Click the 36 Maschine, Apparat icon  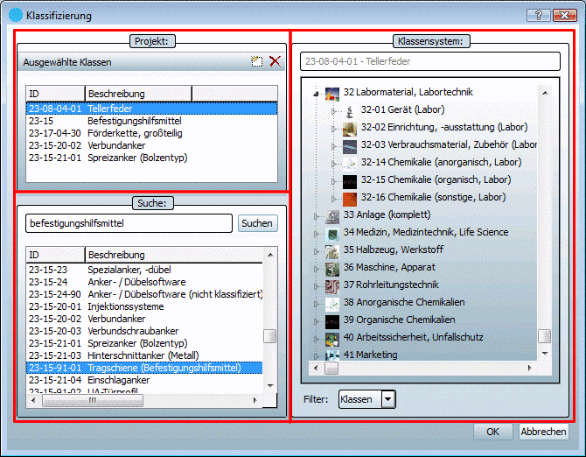[x=331, y=269]
